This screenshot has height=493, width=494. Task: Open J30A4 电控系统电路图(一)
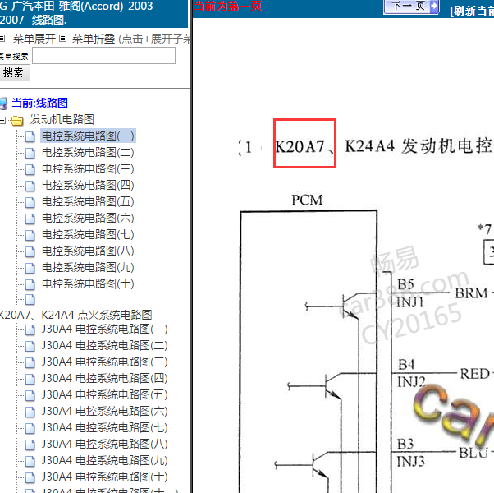[x=104, y=329]
